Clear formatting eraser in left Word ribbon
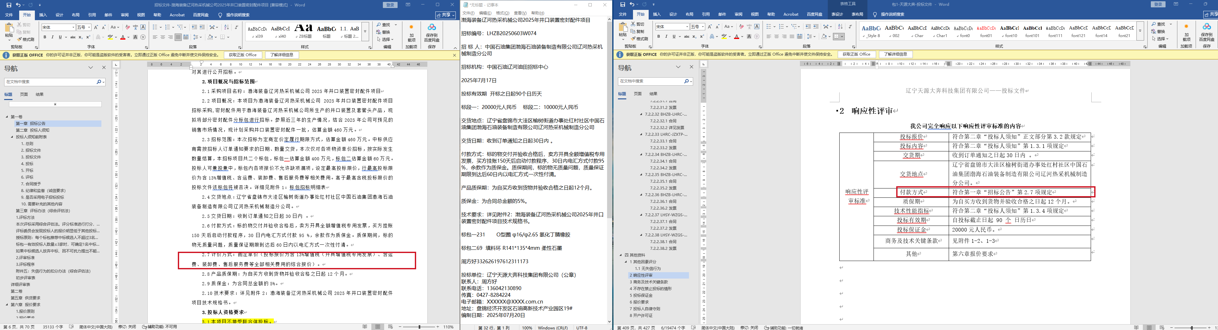The height and width of the screenshot is (330, 1218). tap(127, 27)
